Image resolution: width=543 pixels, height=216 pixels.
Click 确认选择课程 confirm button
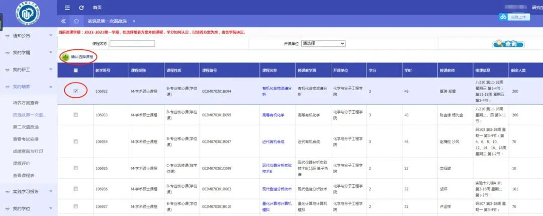tap(78, 56)
